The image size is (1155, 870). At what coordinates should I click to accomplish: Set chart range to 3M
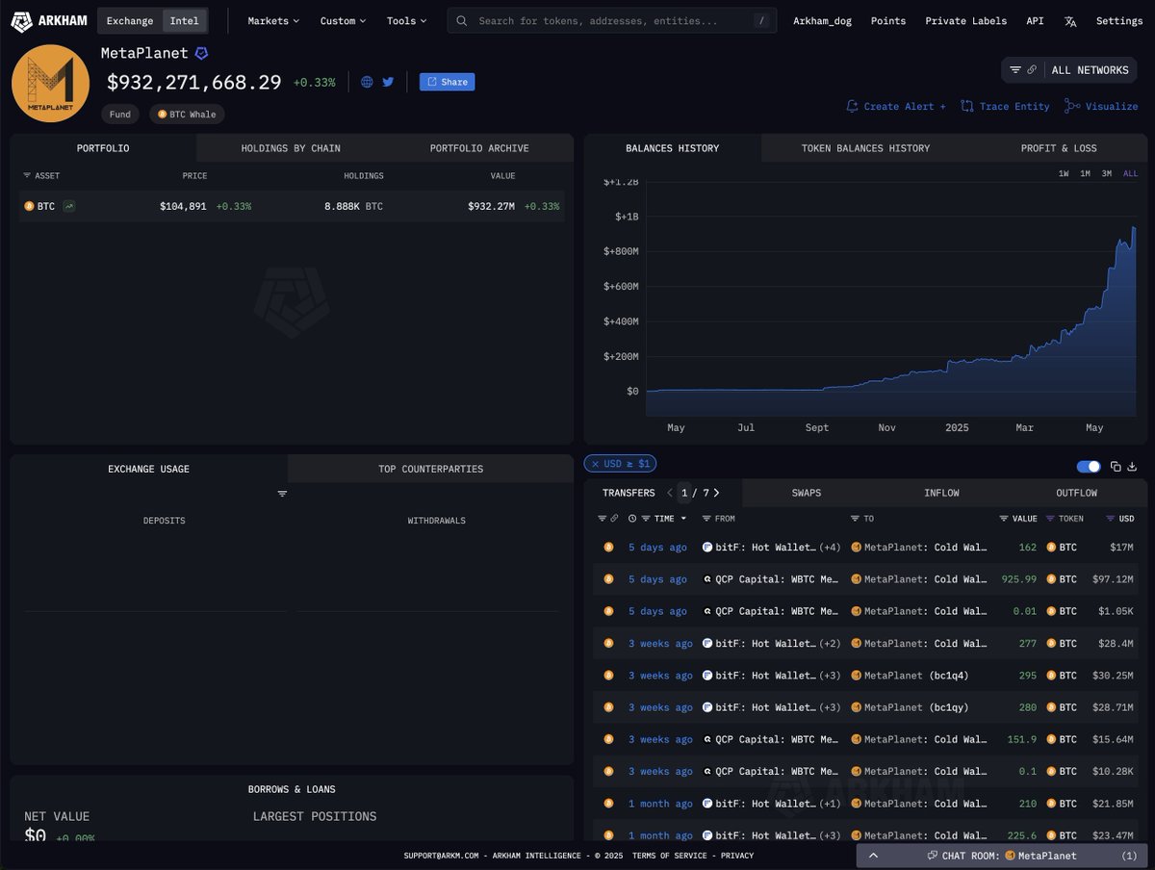1107,174
